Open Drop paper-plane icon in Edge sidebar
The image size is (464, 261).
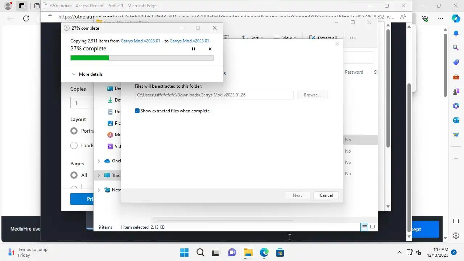click(x=456, y=134)
